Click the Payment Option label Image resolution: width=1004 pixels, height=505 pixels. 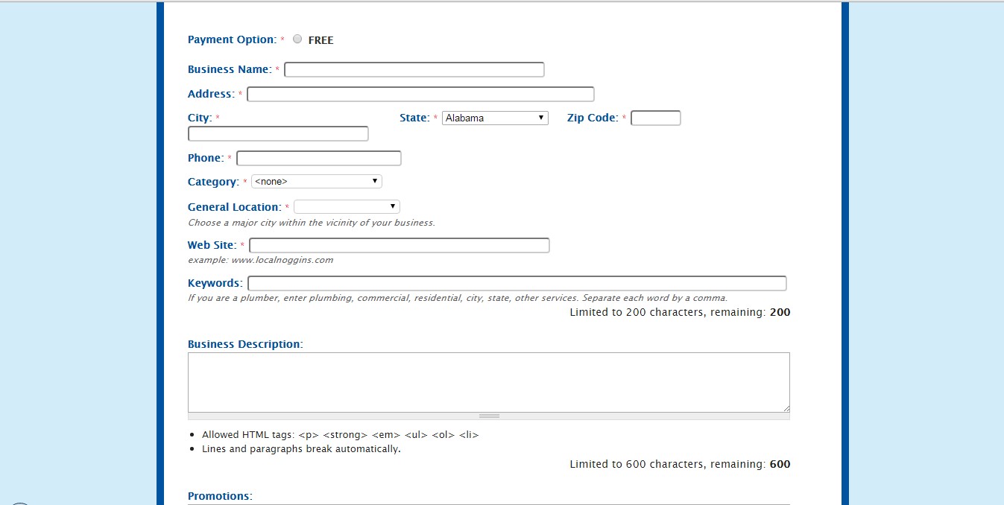(232, 39)
